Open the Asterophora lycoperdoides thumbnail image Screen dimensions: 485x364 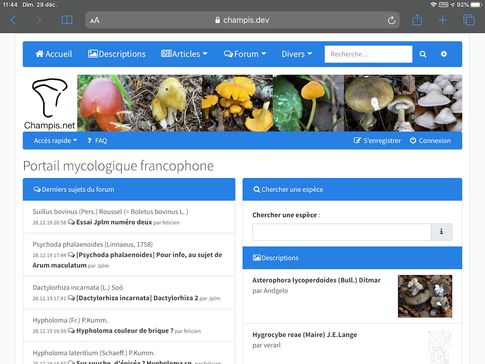[x=425, y=296]
